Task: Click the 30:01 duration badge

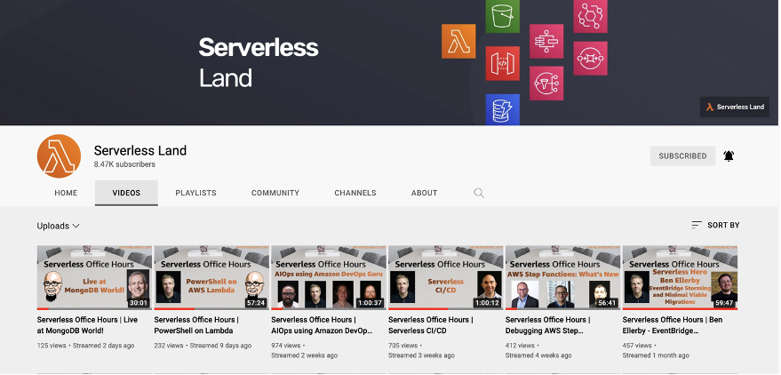Action: pyautogui.click(x=139, y=303)
